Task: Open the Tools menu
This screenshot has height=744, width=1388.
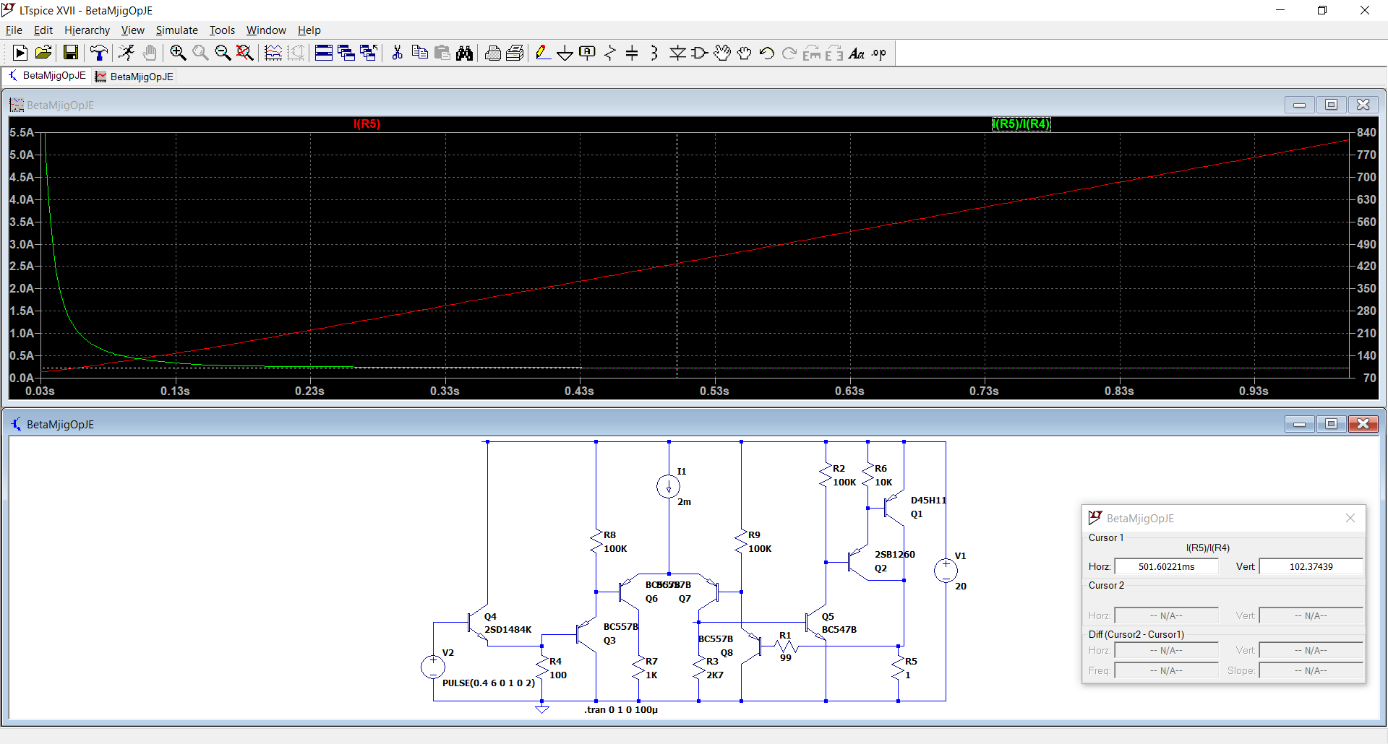Action: 222,30
